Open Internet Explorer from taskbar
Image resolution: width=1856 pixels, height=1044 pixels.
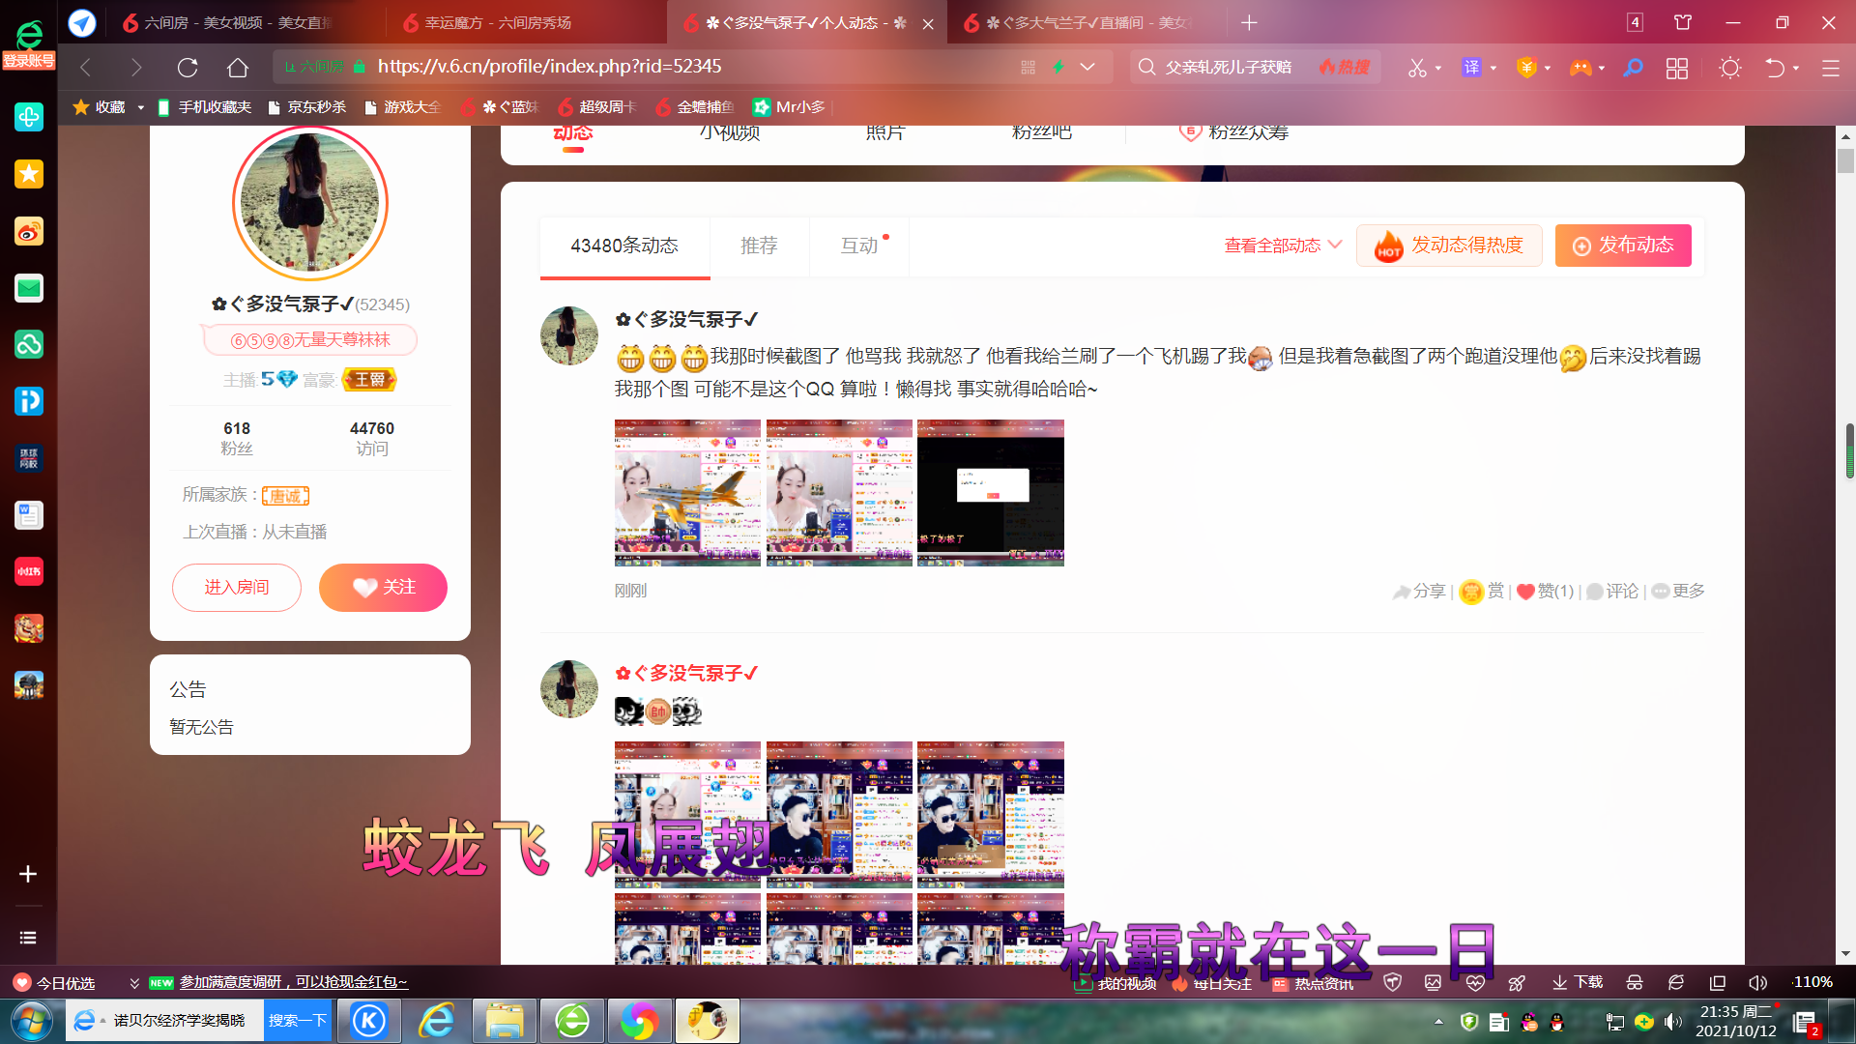(x=437, y=1021)
